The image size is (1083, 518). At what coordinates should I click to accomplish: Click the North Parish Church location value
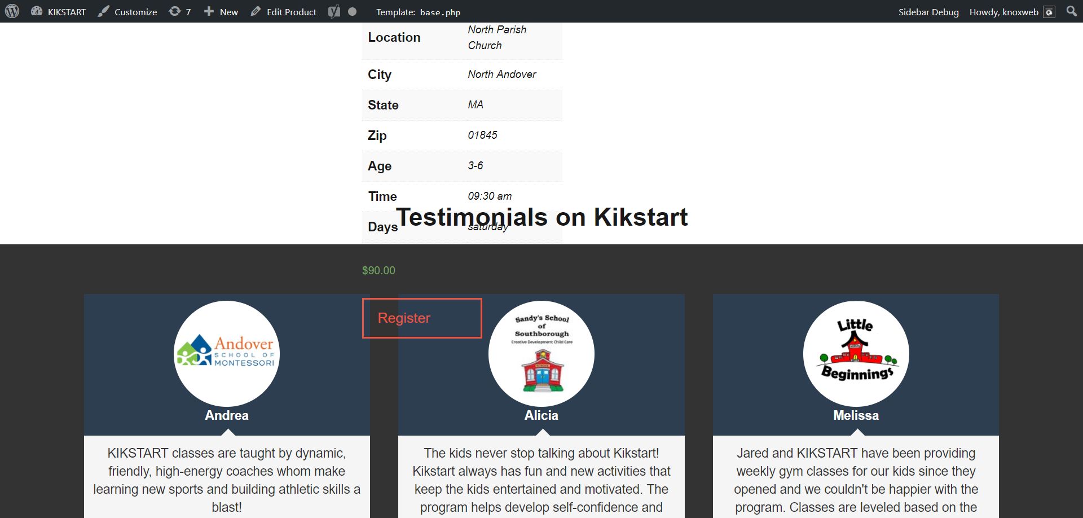497,37
